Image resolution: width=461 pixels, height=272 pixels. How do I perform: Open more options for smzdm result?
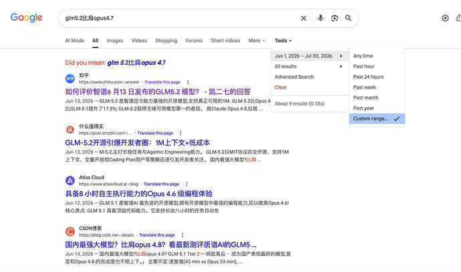click(x=180, y=133)
